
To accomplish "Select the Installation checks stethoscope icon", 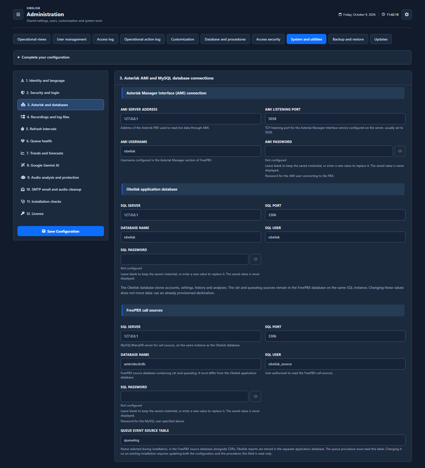I will (x=23, y=201).
